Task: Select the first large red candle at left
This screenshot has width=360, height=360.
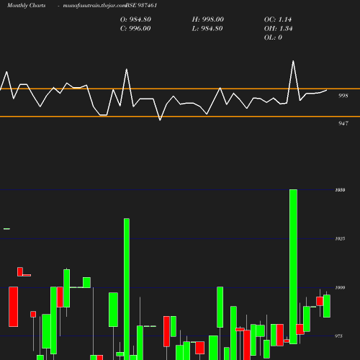Action: tap(13, 307)
